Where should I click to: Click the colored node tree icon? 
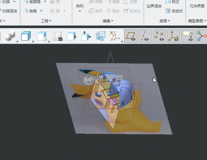pyautogui.click(x=201, y=36)
